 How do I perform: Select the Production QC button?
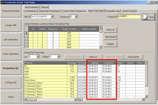11,68
